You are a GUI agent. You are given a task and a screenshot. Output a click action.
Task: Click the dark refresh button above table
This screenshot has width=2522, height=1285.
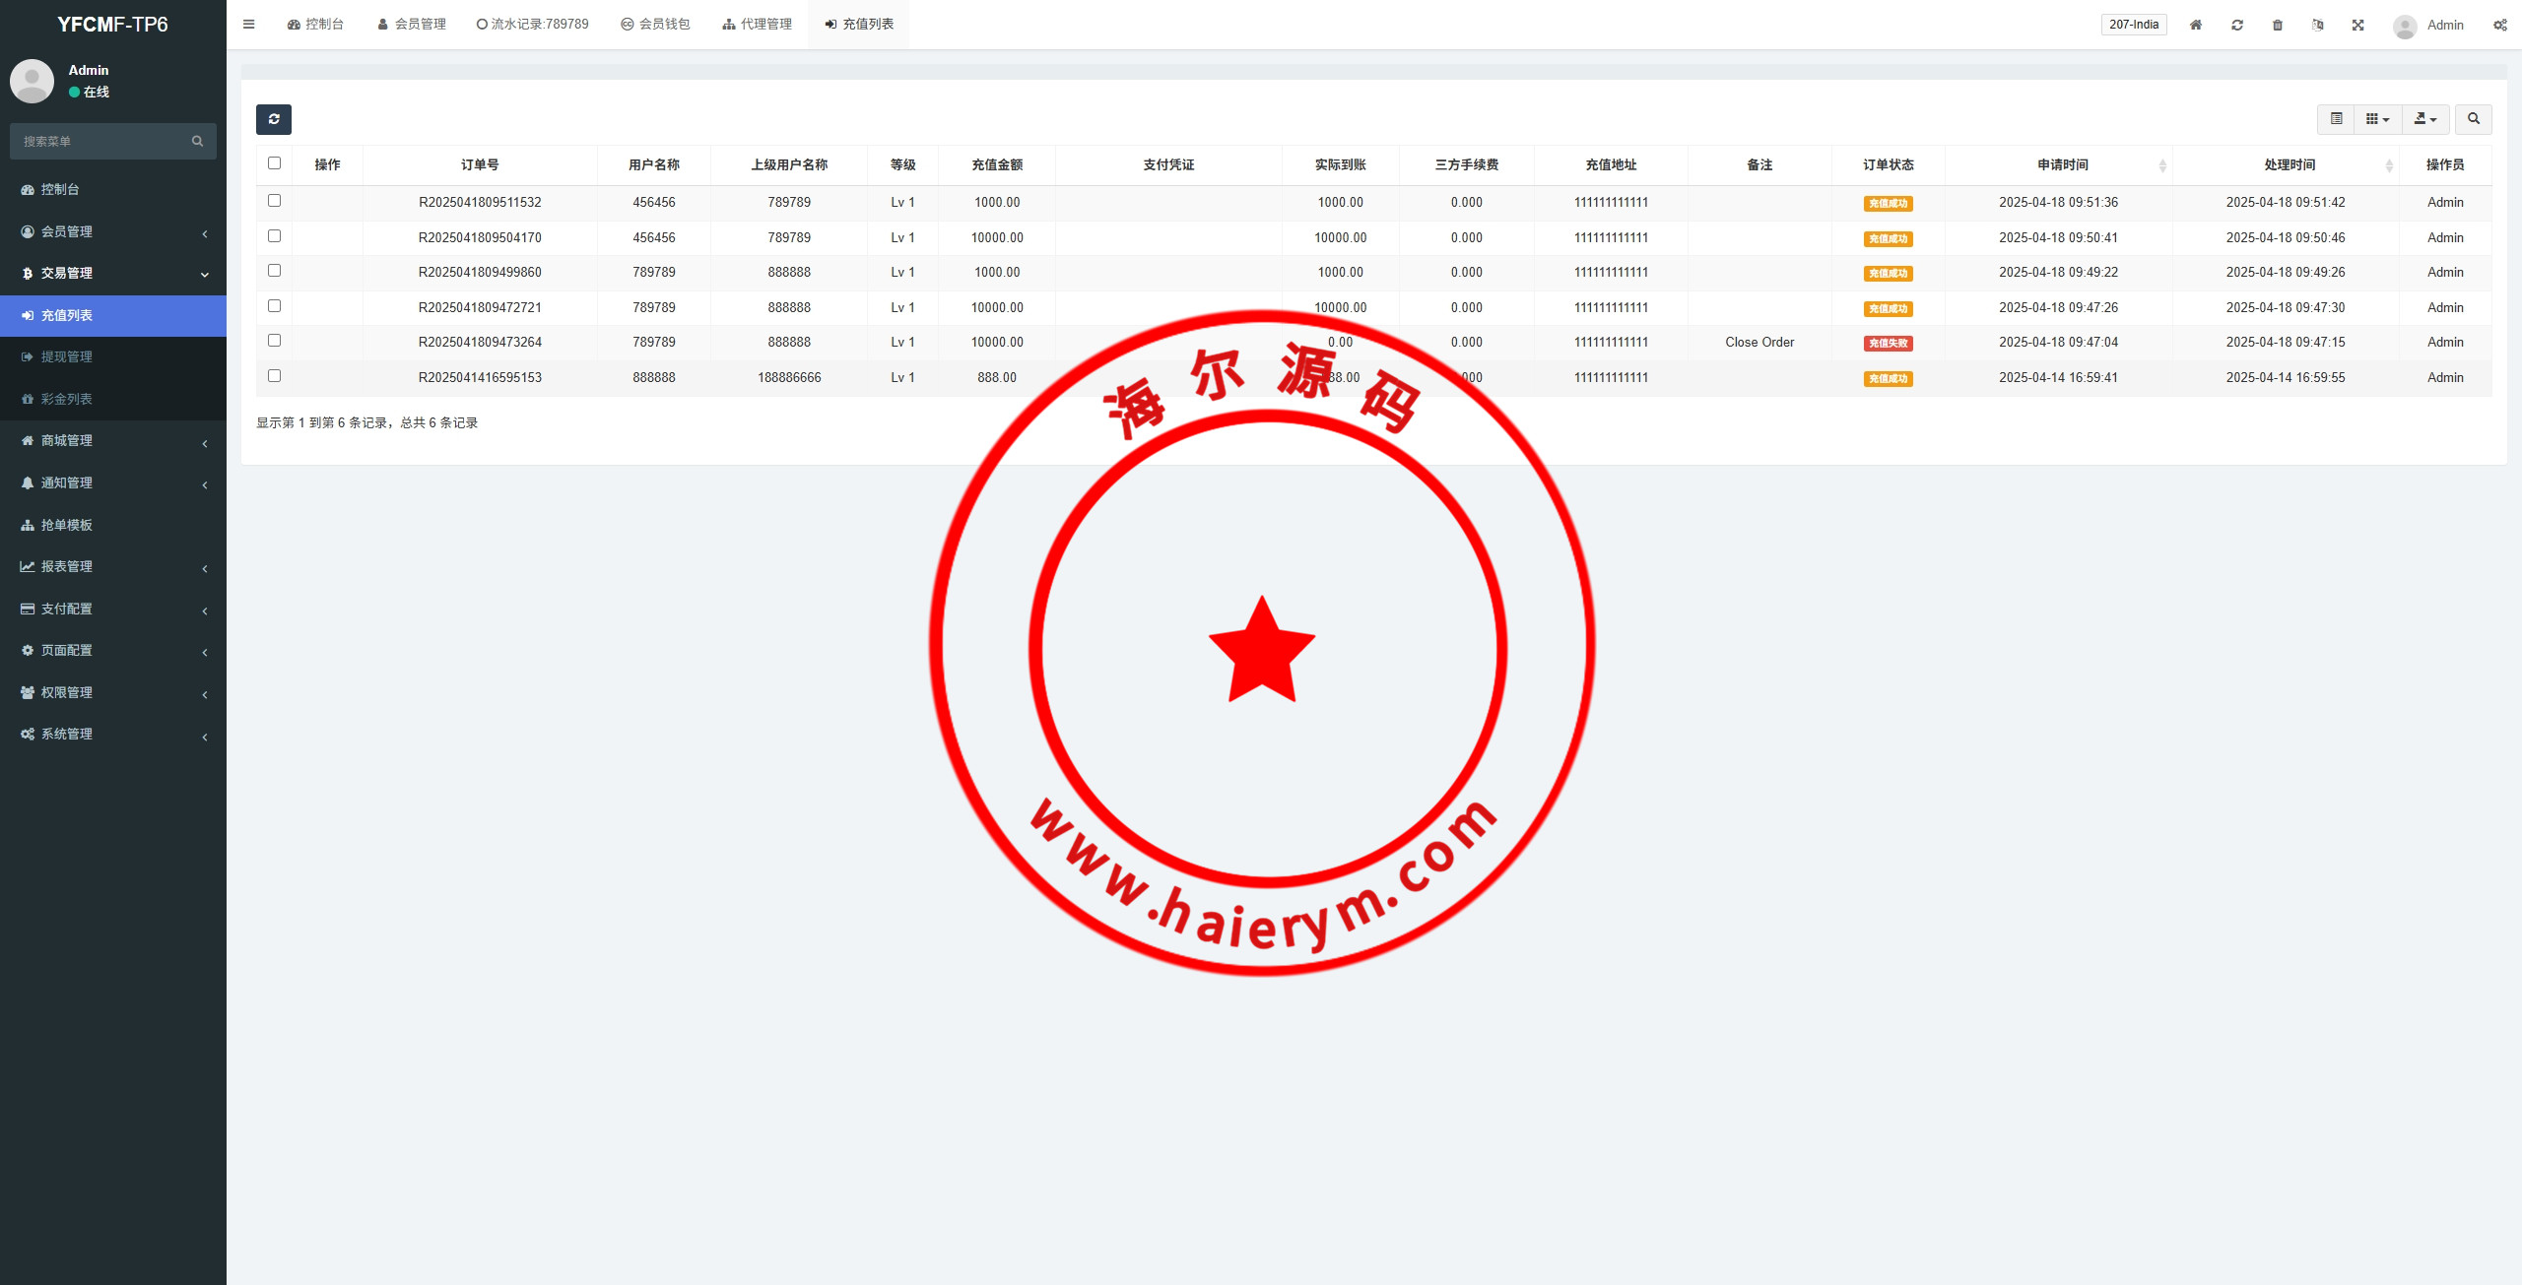(x=274, y=119)
